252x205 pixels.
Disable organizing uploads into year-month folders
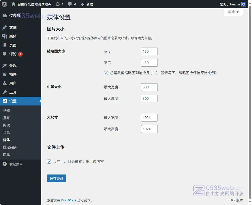(49, 162)
